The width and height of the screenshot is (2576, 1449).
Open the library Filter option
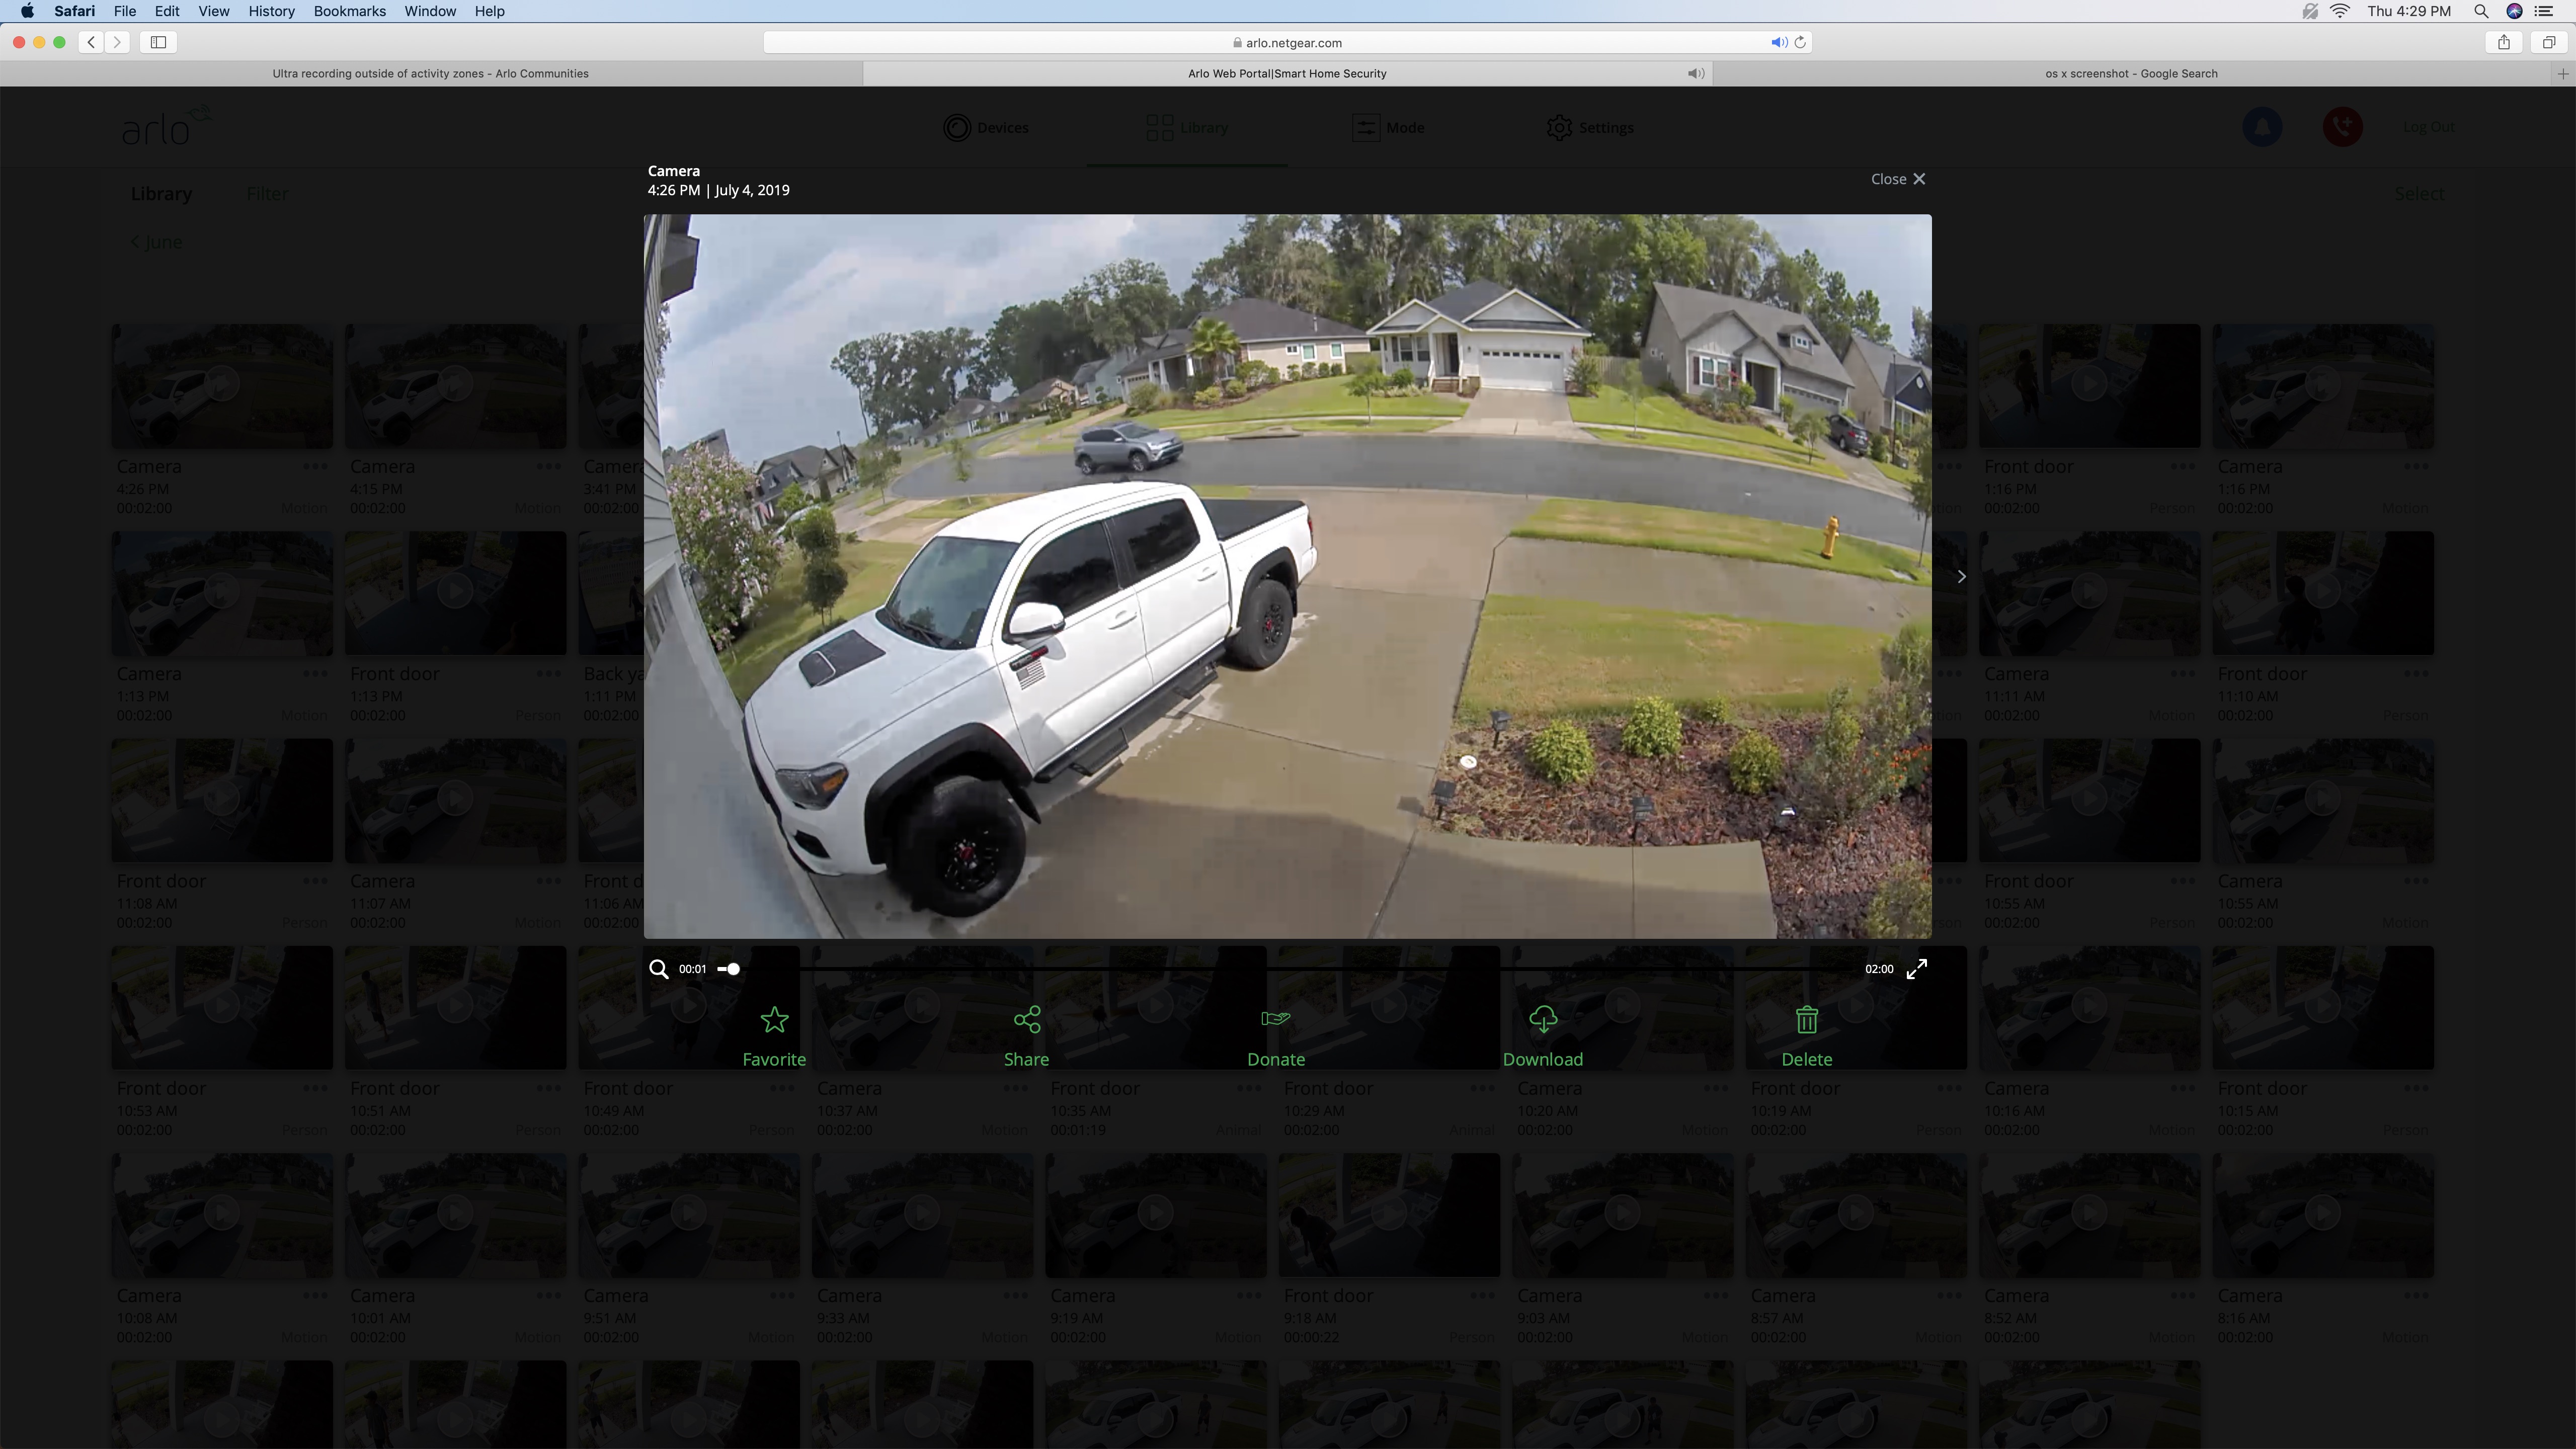point(267,194)
